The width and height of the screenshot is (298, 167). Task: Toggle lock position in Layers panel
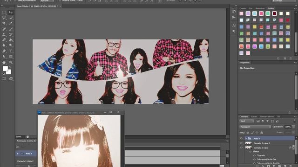click(x=257, y=133)
